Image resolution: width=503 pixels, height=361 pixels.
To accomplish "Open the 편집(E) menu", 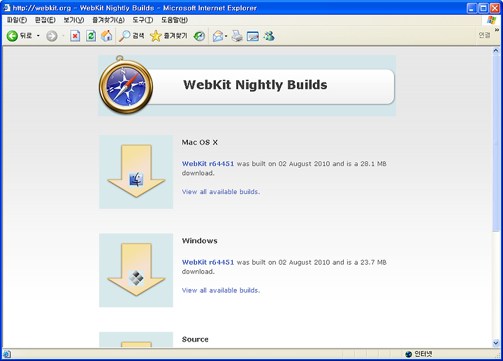I will coord(45,20).
